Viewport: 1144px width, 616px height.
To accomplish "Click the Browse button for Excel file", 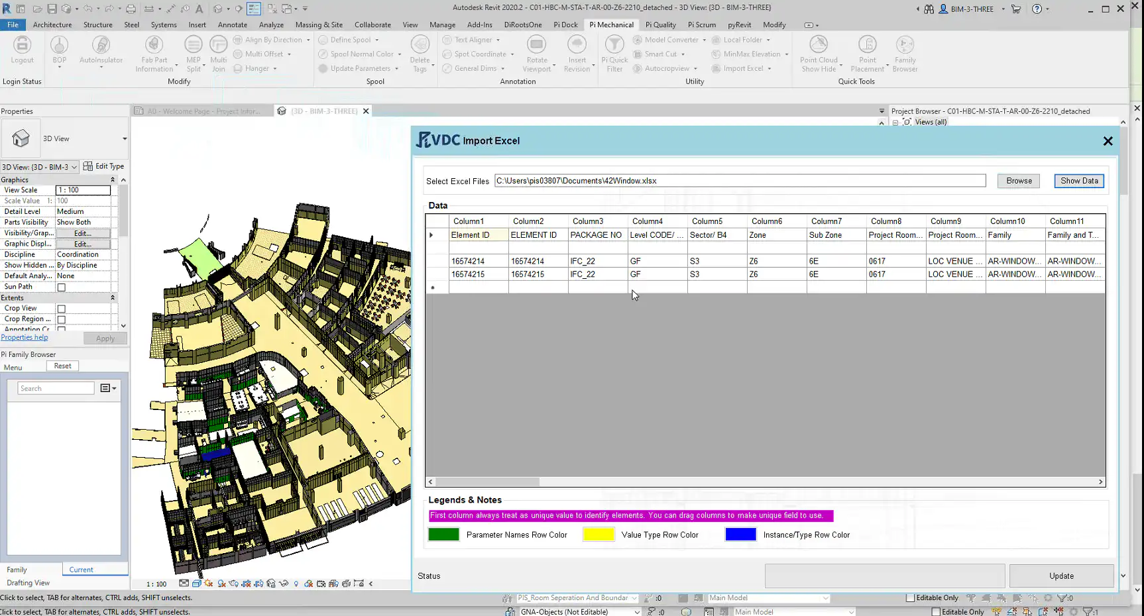I will click(1019, 181).
